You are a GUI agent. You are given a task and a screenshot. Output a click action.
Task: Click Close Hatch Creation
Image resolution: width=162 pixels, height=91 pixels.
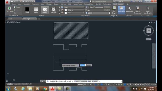[148, 10]
